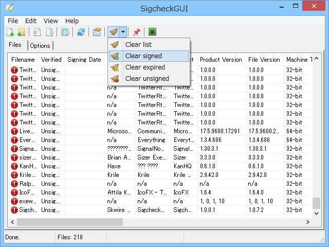Click the horizontal scrollbar left arrow
The height and width of the screenshot is (247, 329).
(x=12, y=222)
